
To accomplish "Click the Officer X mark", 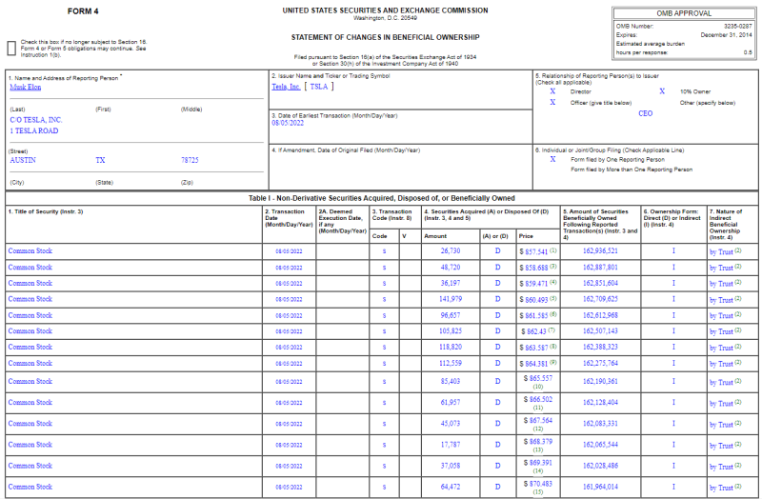I will (552, 103).
